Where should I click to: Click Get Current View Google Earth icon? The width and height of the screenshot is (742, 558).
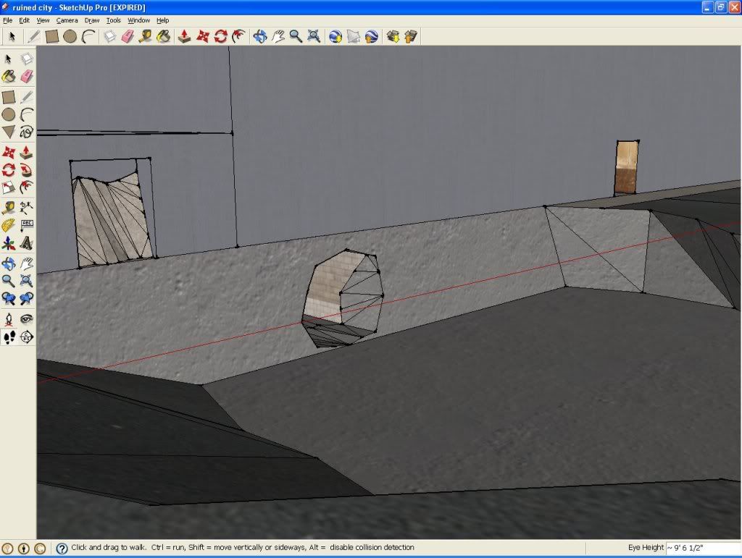335,36
